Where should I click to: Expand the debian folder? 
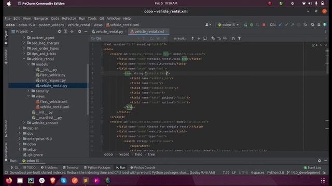pos(20,128)
